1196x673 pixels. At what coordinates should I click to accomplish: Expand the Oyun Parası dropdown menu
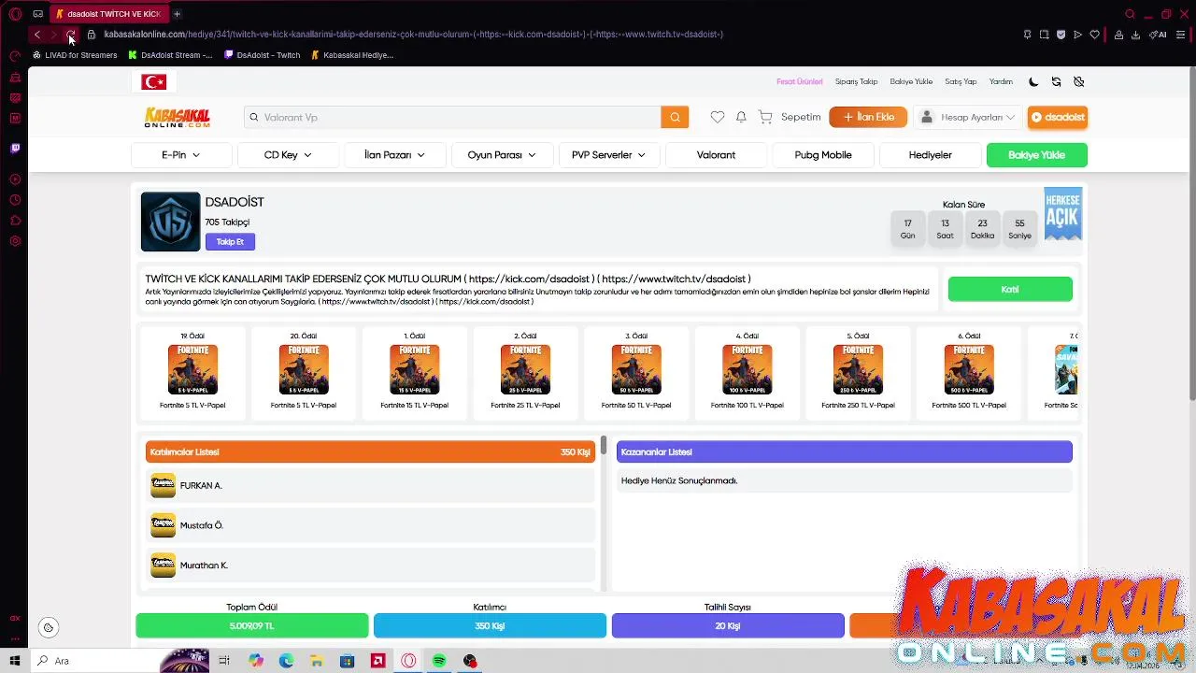[x=502, y=155]
